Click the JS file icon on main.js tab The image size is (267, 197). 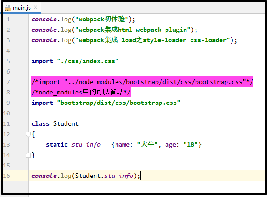click(8, 8)
